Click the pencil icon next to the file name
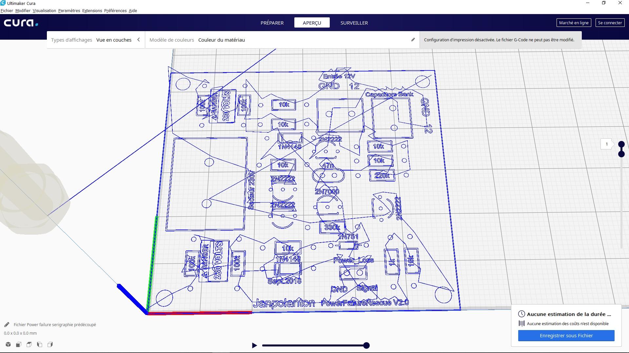Screen dimensions: 629x353 (x=7, y=324)
